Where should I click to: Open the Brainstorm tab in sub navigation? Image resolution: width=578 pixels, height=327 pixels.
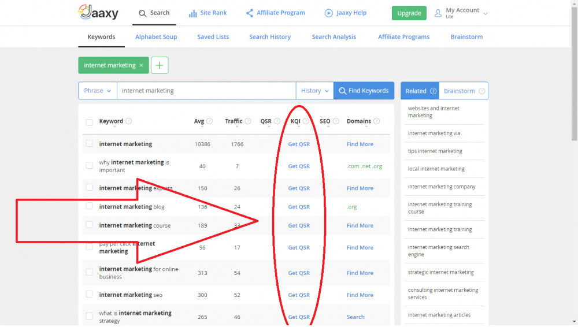point(466,37)
